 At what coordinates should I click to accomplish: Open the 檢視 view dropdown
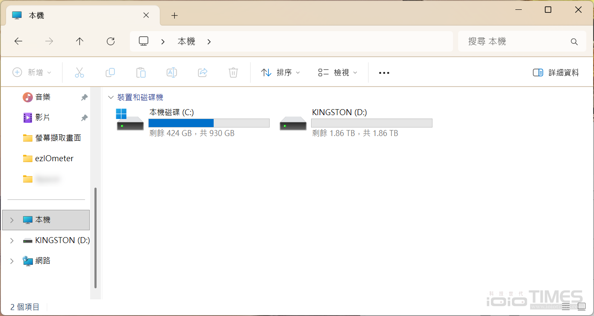(x=338, y=72)
